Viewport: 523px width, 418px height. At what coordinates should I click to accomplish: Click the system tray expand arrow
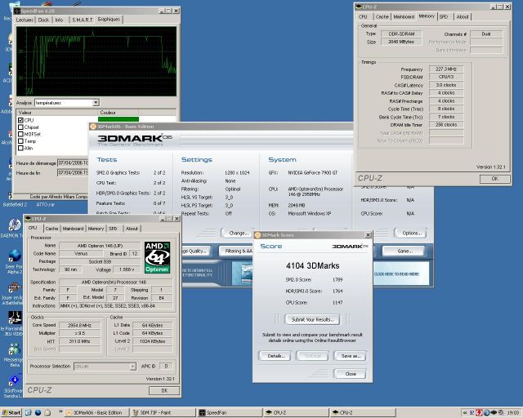coord(465,412)
